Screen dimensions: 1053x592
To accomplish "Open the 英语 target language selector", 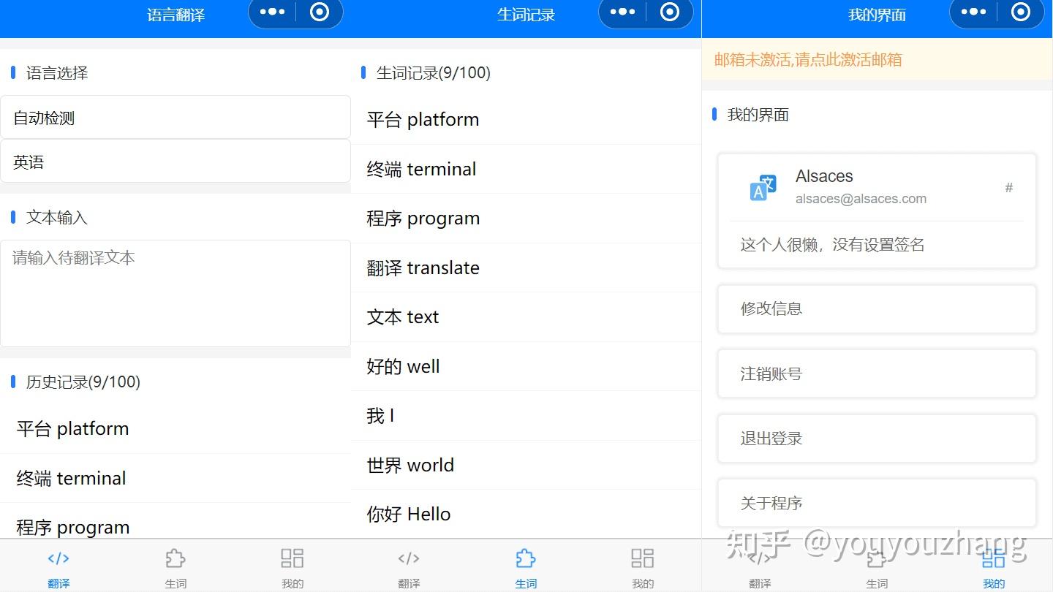I will [175, 161].
